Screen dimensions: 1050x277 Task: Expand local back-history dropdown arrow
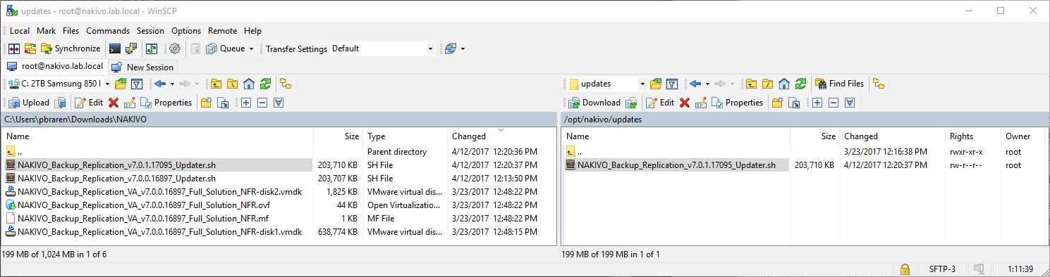pos(171,84)
